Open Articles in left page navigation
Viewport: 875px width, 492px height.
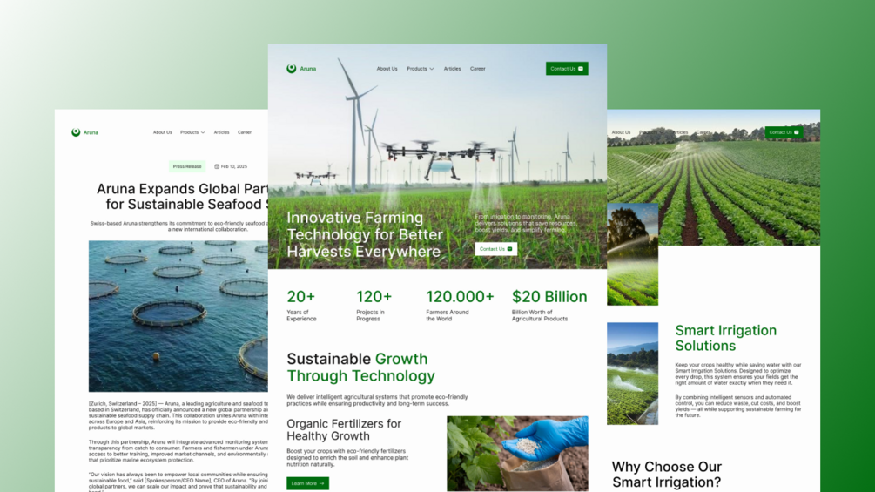click(221, 132)
